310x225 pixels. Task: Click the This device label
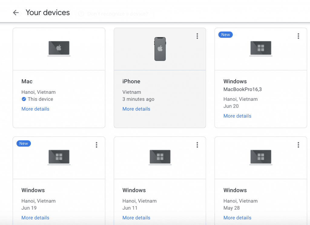click(x=40, y=99)
